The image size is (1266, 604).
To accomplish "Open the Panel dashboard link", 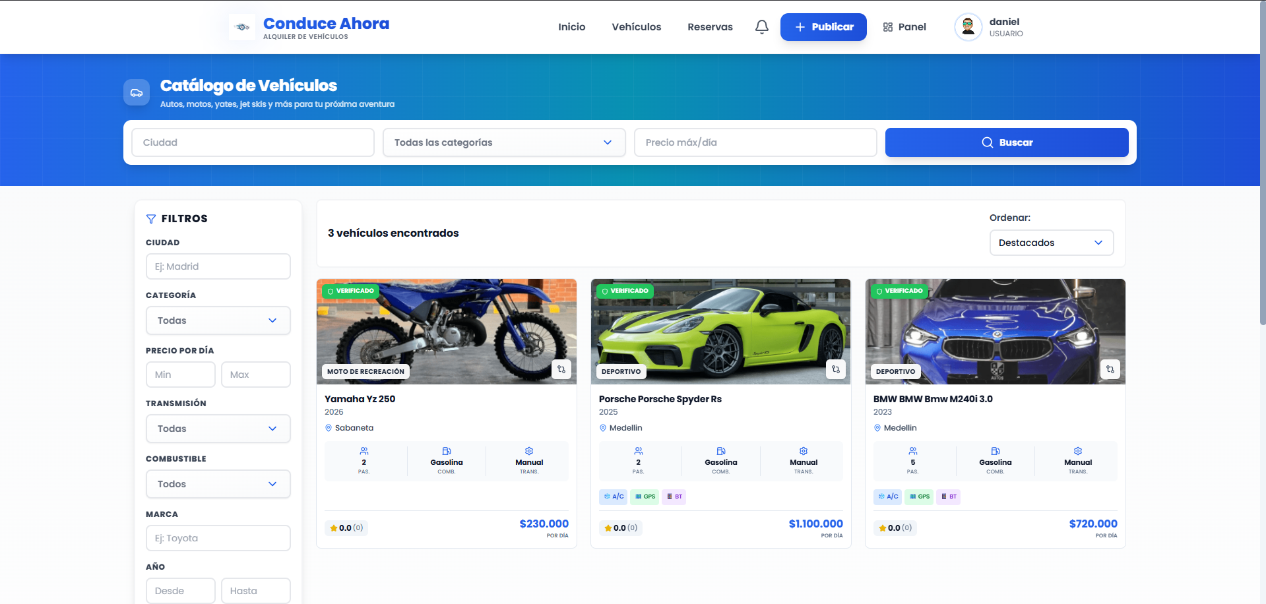I will [904, 27].
